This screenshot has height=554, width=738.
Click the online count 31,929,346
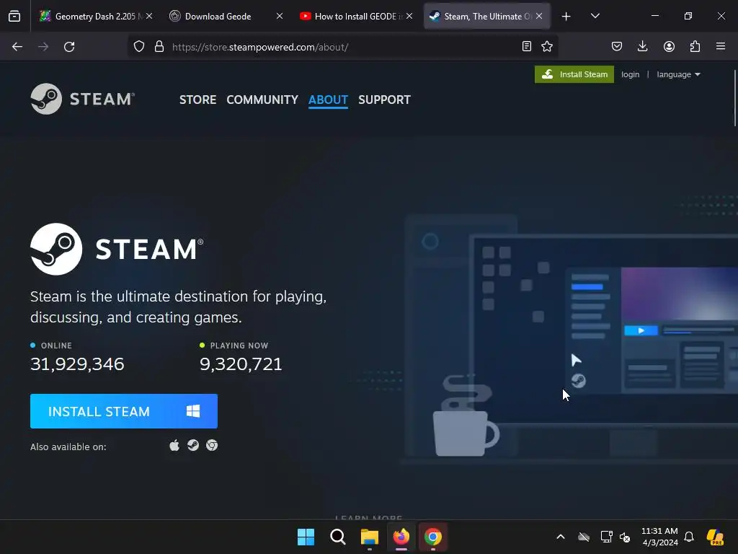pyautogui.click(x=77, y=364)
